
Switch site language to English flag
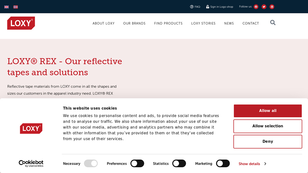coord(7,7)
